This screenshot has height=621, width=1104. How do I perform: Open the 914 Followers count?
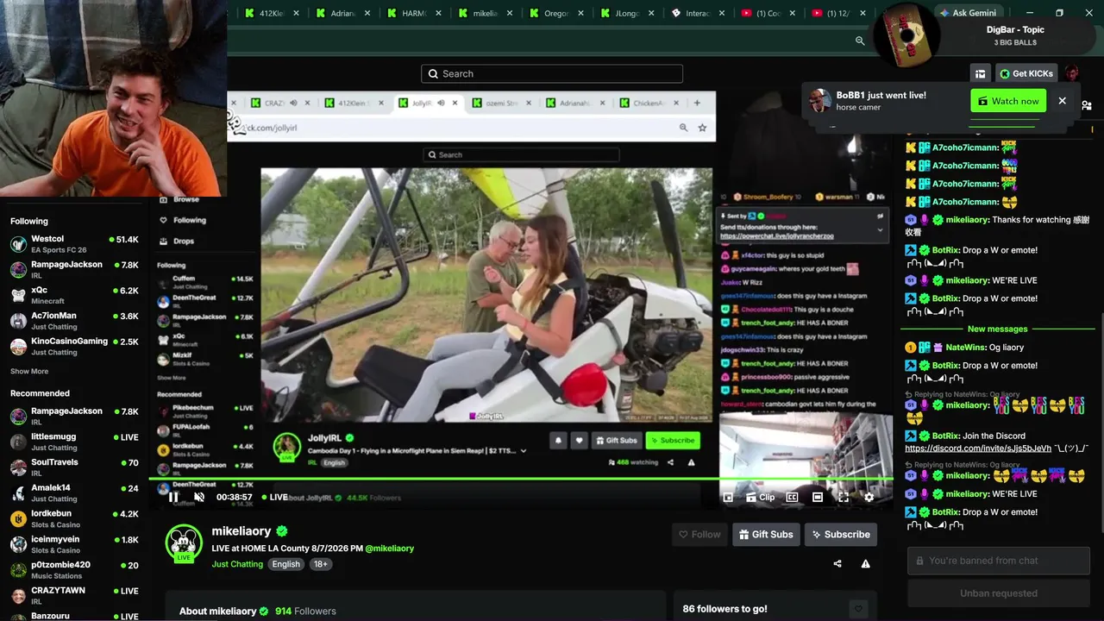coord(305,612)
